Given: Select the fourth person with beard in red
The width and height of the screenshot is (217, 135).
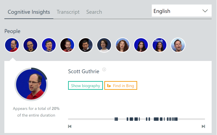Looking at the screenshot, I should (x=67, y=45).
